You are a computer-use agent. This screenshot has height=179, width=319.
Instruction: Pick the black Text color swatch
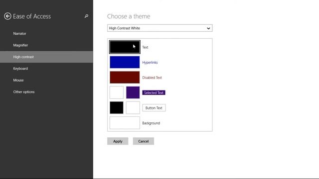click(x=125, y=47)
